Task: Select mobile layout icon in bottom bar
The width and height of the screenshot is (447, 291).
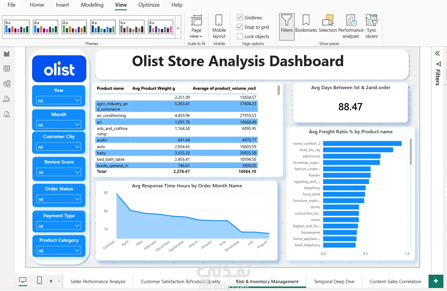Action: pos(39,280)
